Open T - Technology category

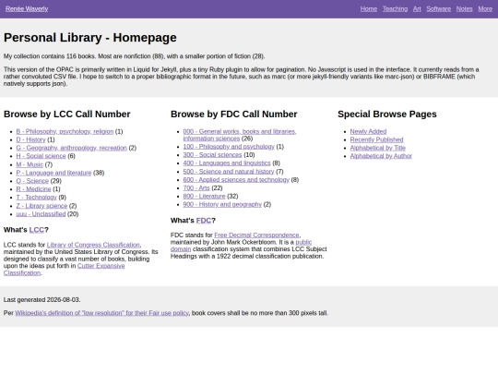tap(36, 198)
